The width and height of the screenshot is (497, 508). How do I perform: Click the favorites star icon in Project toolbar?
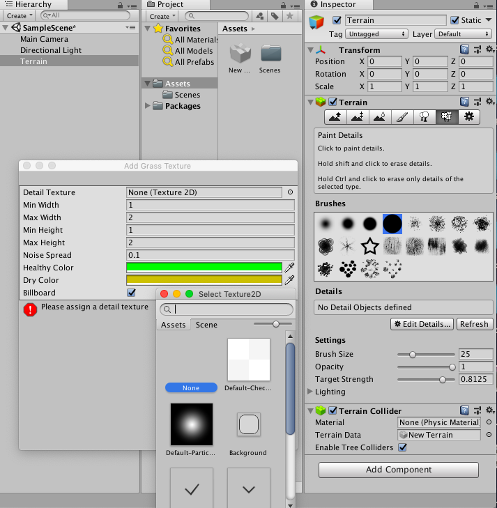coord(290,16)
